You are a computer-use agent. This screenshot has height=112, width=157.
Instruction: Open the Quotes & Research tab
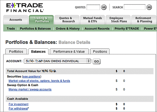tap(67, 20)
